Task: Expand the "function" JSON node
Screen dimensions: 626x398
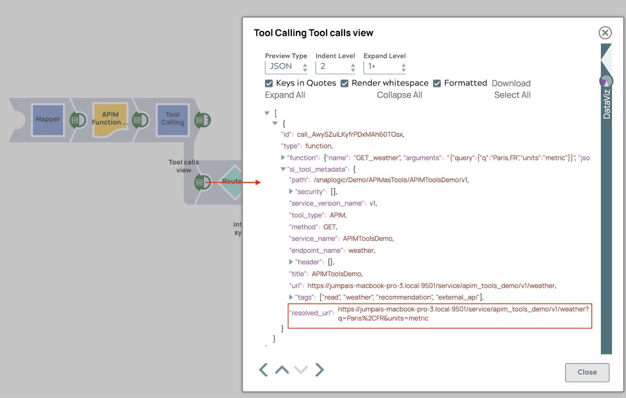Action: click(x=283, y=158)
